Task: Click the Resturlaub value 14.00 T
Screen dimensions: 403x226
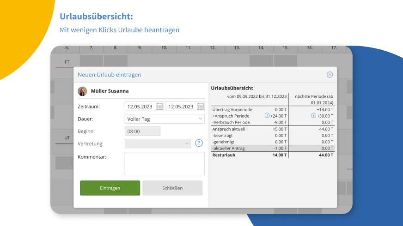Action: (280, 155)
